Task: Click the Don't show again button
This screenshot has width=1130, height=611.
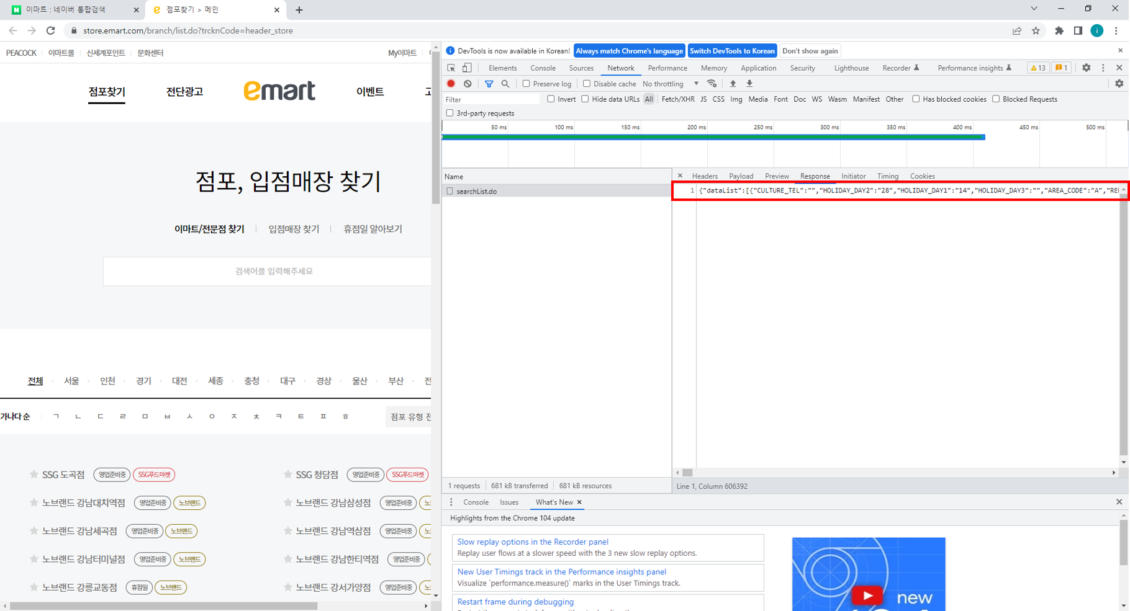Action: (x=810, y=51)
